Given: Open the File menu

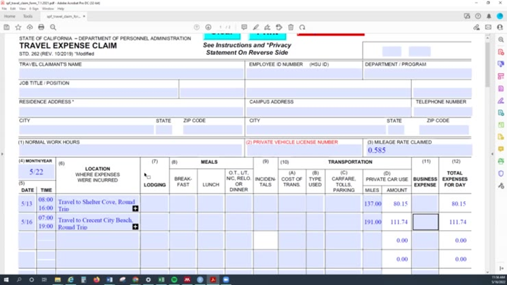Looking at the screenshot, I should (4, 8).
